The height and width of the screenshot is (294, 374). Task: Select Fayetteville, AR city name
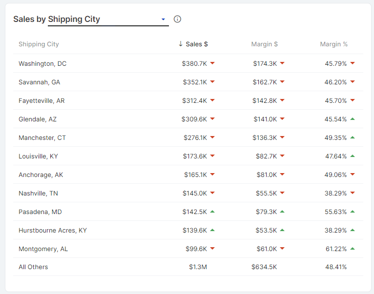coord(42,100)
